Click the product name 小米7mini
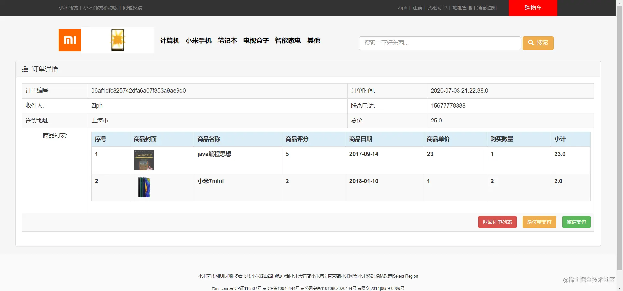This screenshot has width=623, height=291. click(211, 181)
